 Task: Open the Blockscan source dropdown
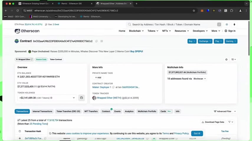199,79
